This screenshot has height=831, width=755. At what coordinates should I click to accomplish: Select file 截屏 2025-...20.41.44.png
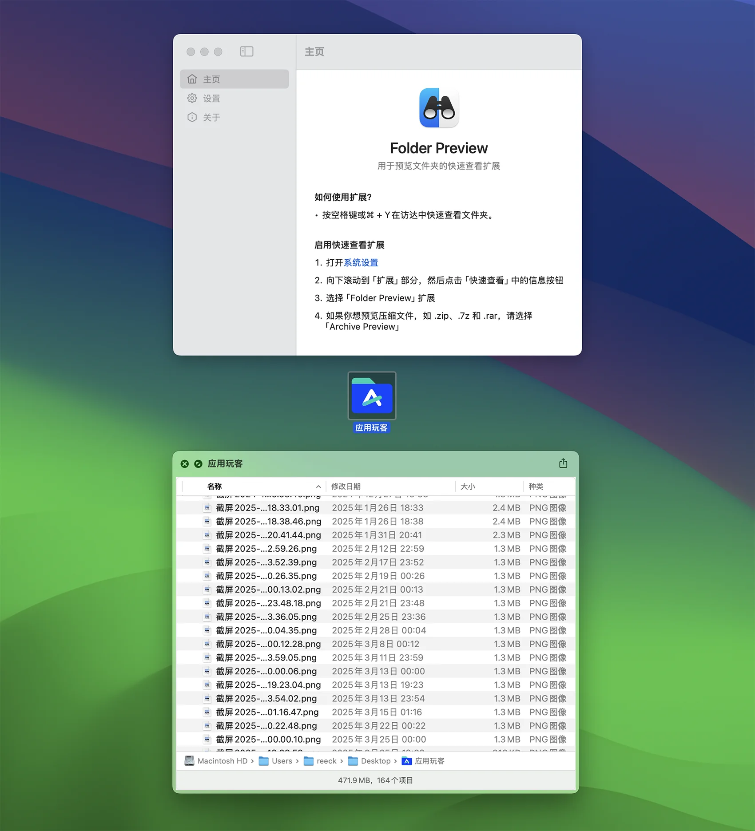[376, 535]
